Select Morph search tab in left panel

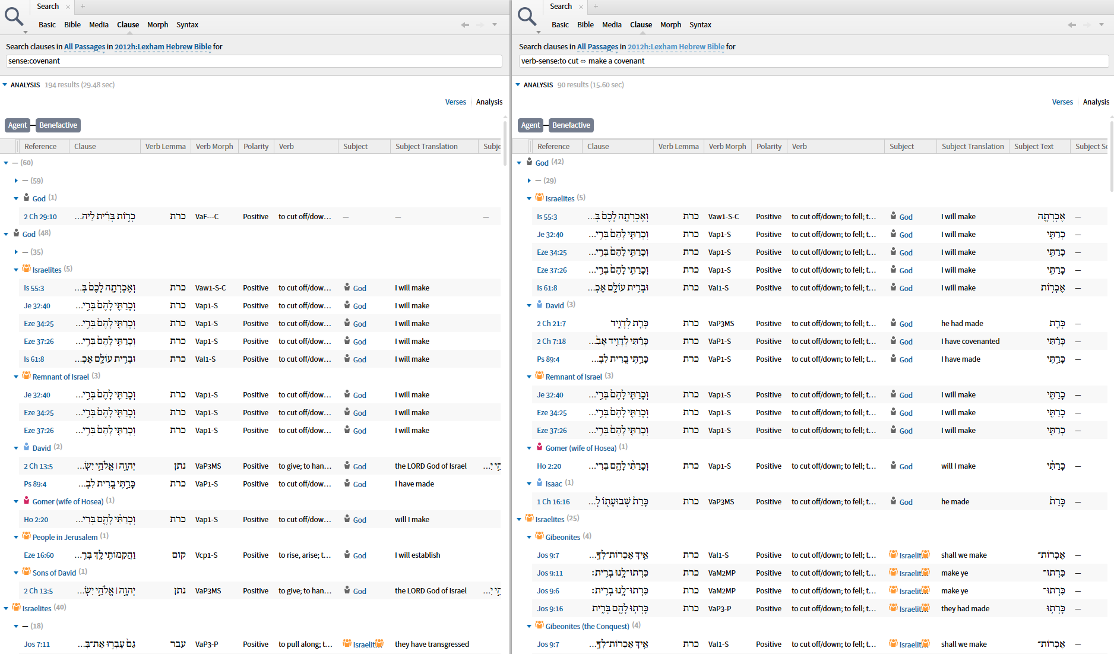point(158,25)
